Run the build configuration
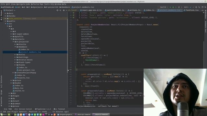Screen dimensions: 207x116 [170, 7]
